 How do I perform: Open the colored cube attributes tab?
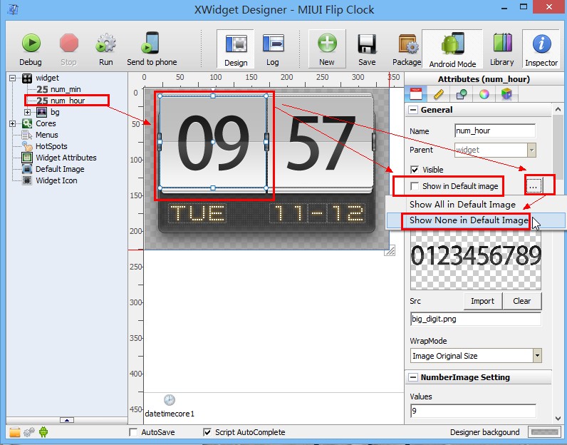pyautogui.click(x=506, y=94)
